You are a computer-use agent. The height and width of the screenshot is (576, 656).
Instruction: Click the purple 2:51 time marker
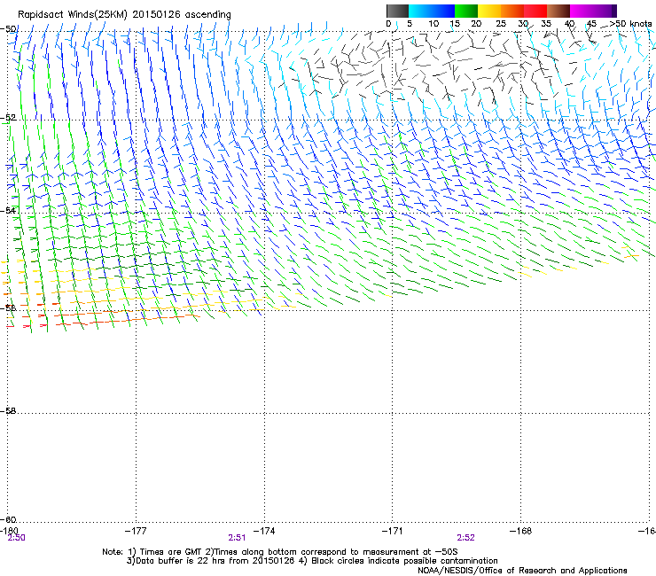[237, 538]
